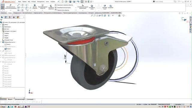Click the Linear Sketch Pattern icon
Screen dimensions: 192x108
point(55,7)
